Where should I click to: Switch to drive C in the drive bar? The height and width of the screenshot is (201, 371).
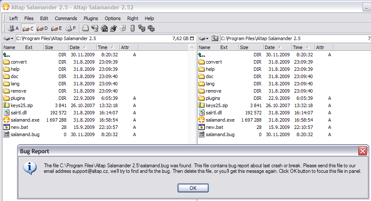[28, 28]
